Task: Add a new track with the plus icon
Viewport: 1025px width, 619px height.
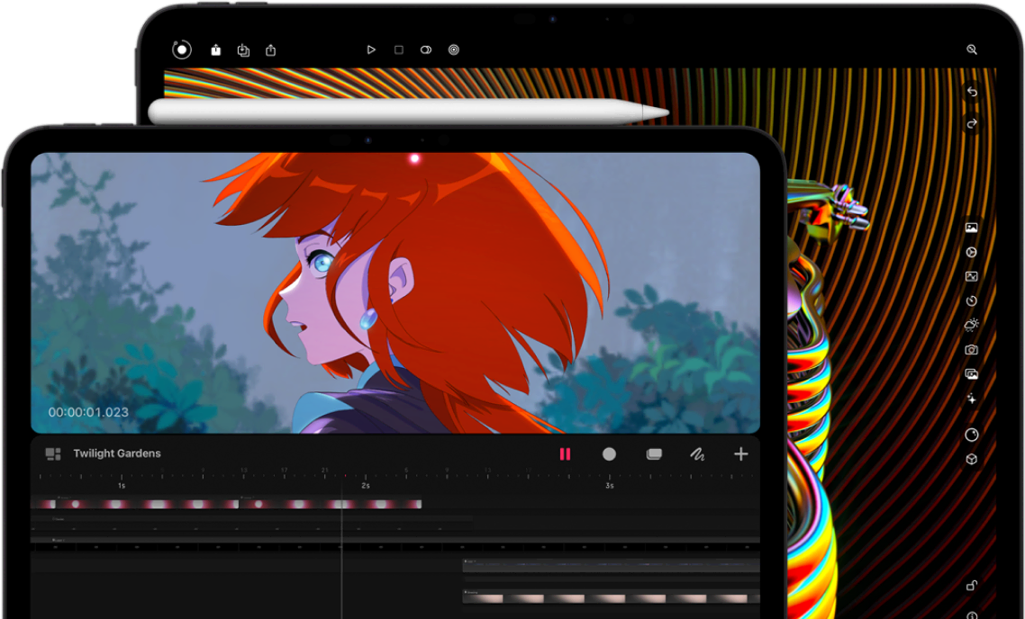Action: [x=740, y=454]
